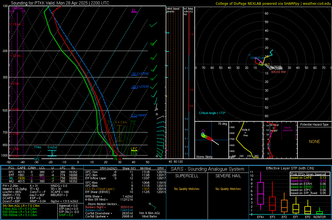332x220 pixels.
Task: Click the OMEGA label on the skew-T
Action: click(x=17, y=8)
